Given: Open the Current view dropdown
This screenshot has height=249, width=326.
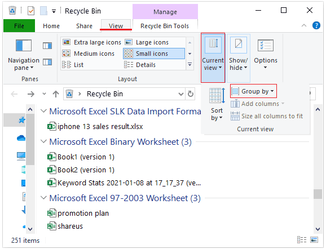Looking at the screenshot, I should 213,57.
